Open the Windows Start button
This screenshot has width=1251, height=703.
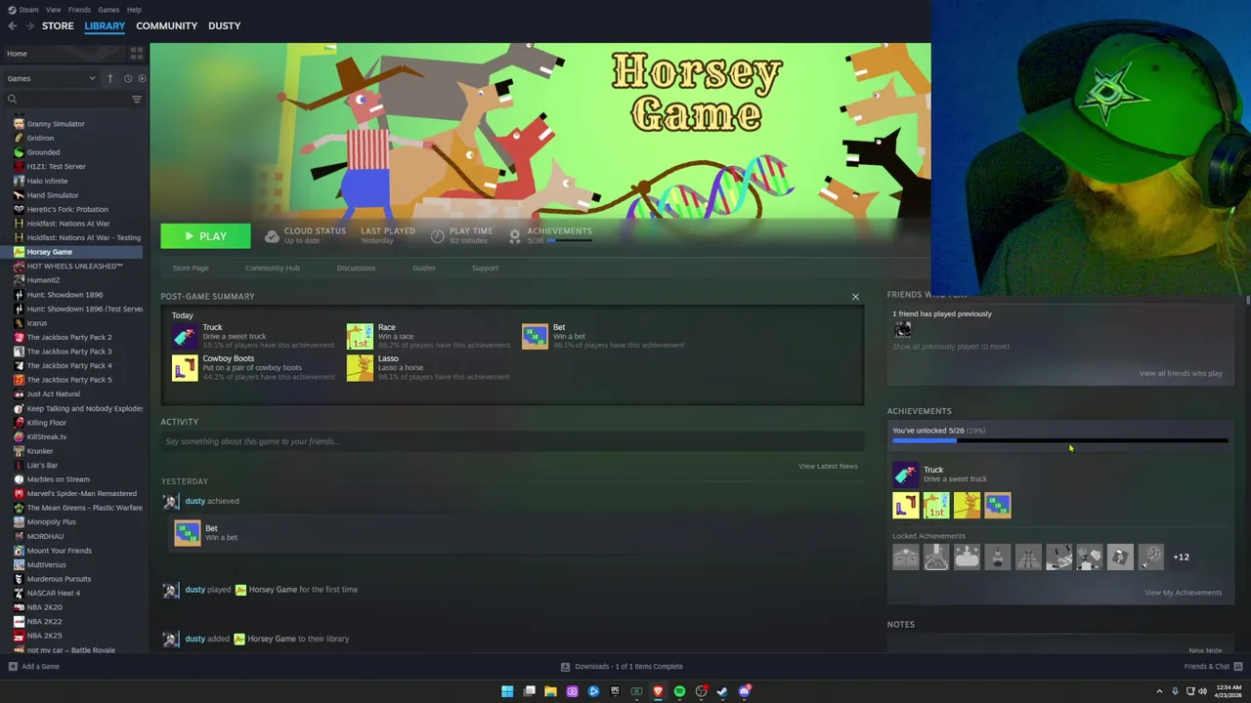coord(507,691)
